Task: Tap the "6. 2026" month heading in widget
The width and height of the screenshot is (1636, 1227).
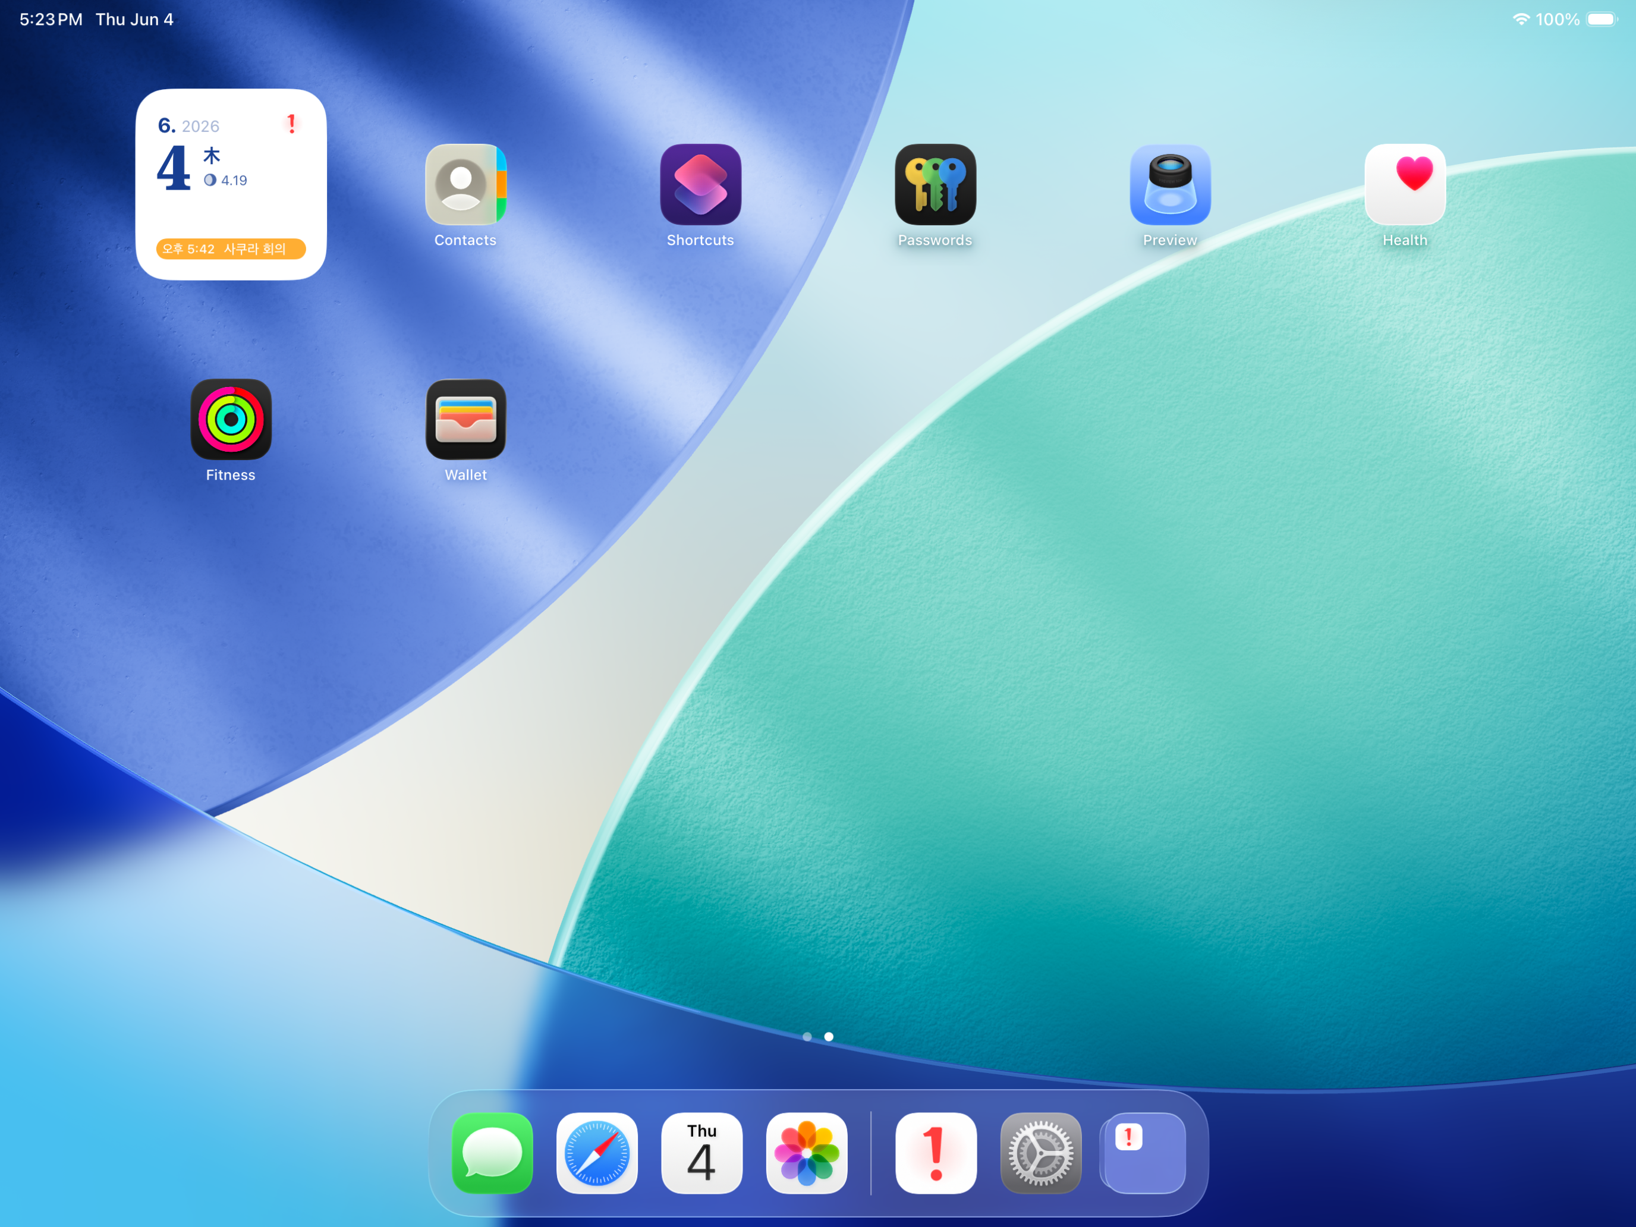Action: (188, 126)
